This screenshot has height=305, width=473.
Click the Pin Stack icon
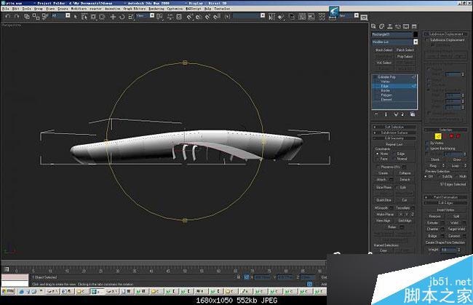376,114
